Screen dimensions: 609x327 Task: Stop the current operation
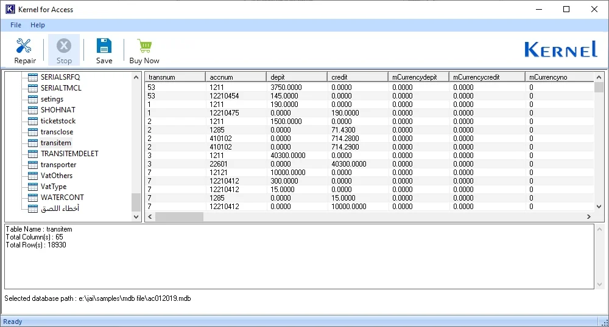point(64,50)
